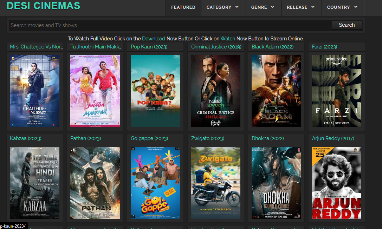
Task: Click the Kabzaa teaser poster
Action: (35, 183)
